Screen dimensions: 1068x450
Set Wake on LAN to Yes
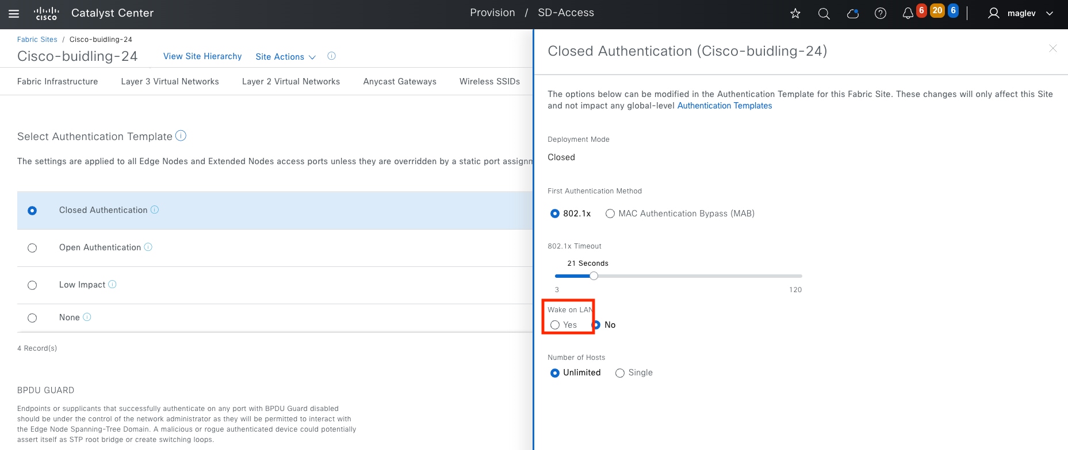pyautogui.click(x=555, y=325)
